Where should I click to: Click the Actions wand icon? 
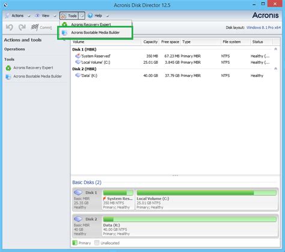pyautogui.click(x=7, y=16)
